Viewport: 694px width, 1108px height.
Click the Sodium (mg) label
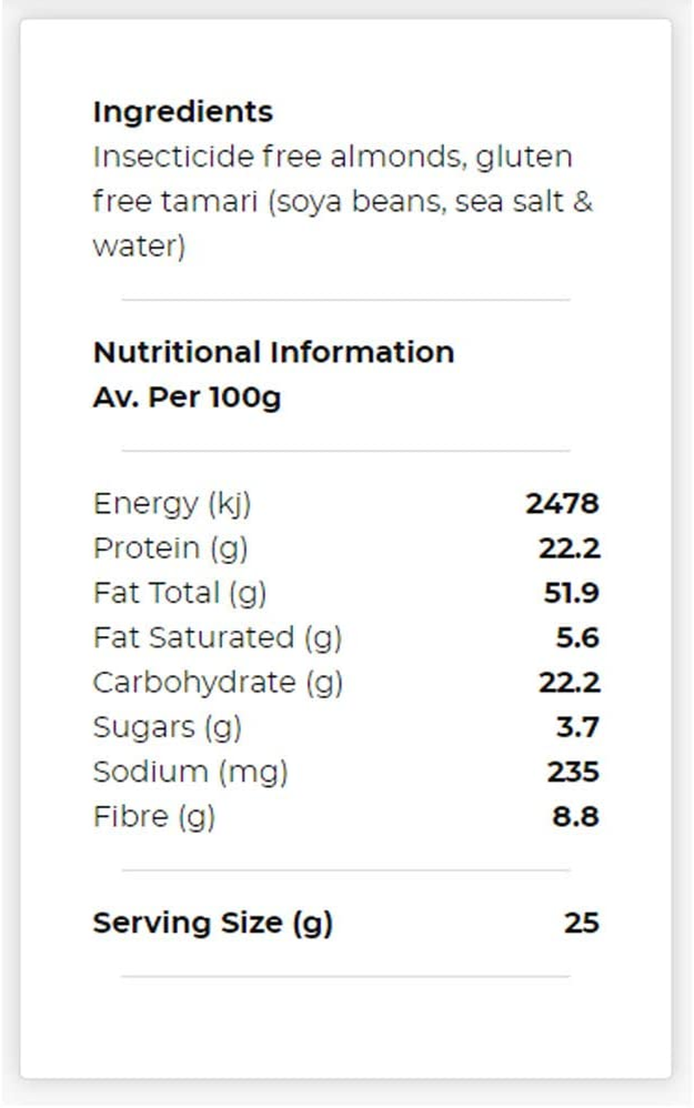tap(190, 772)
